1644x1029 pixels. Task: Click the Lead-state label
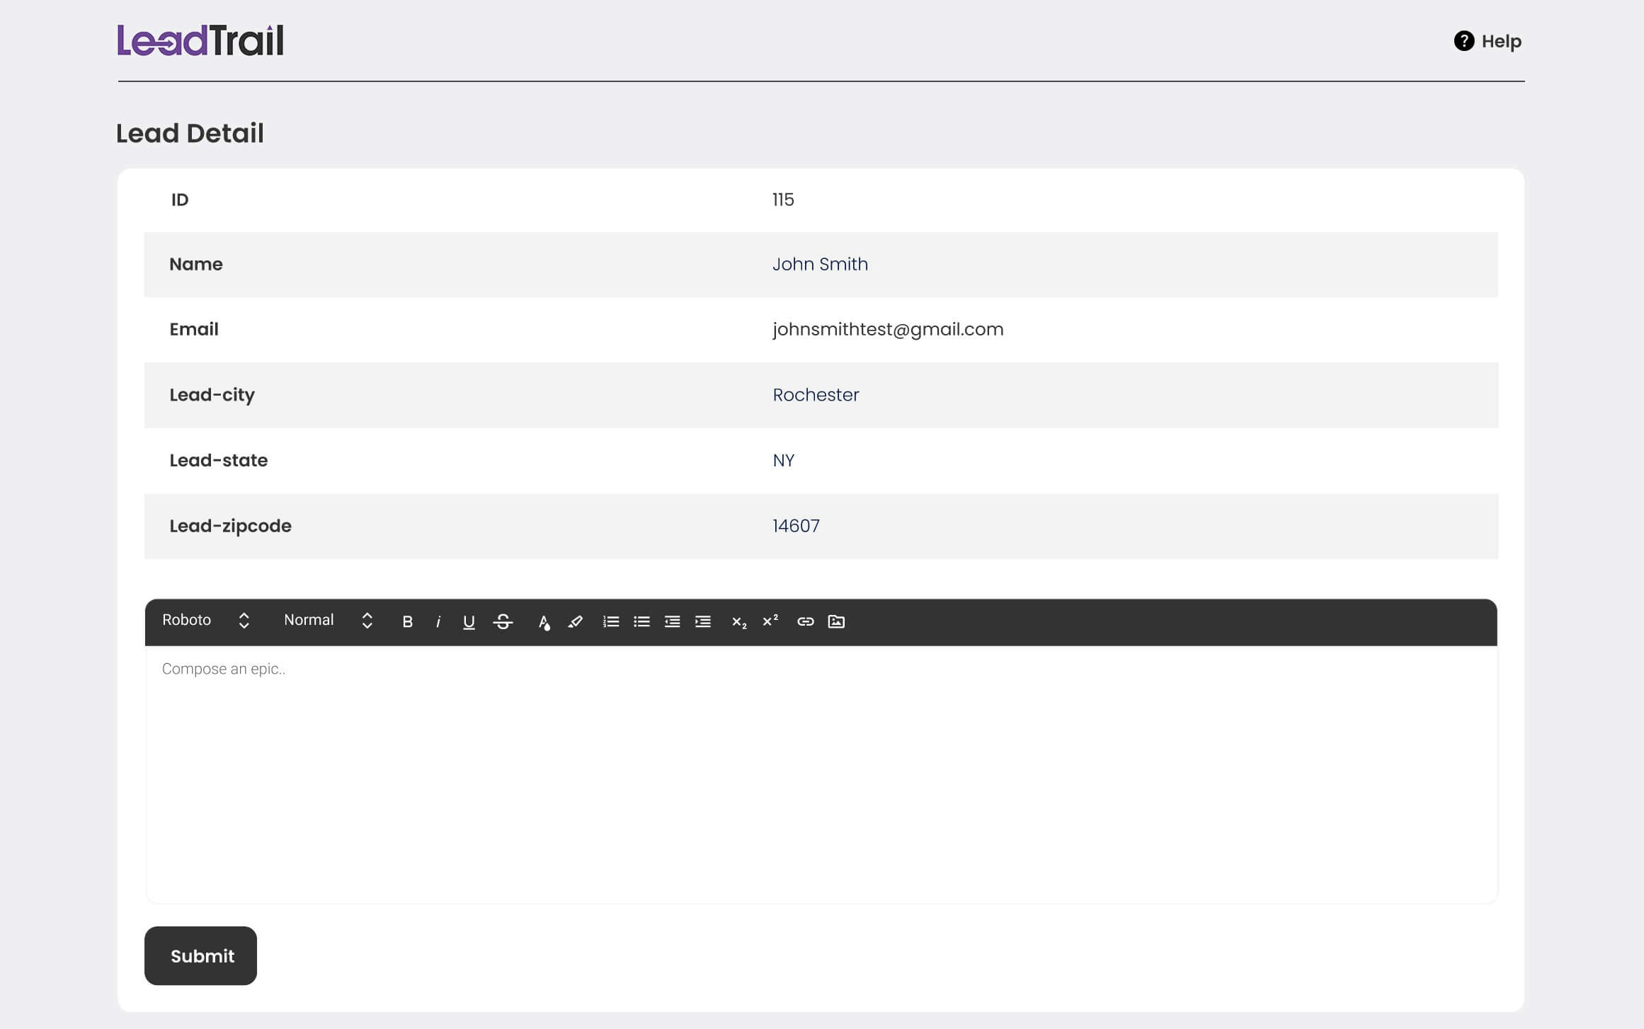point(218,461)
